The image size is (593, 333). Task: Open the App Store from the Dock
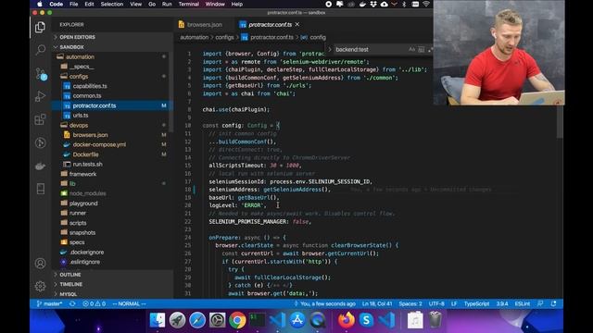[297, 321]
